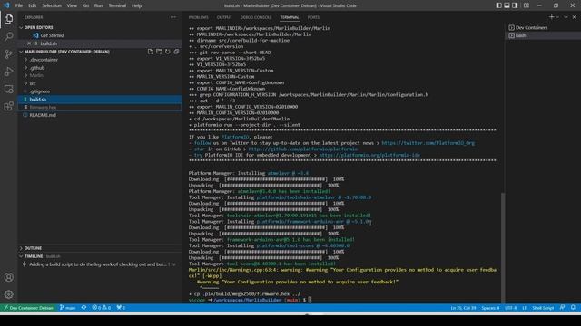Open the View menu

pyautogui.click(x=72, y=5)
